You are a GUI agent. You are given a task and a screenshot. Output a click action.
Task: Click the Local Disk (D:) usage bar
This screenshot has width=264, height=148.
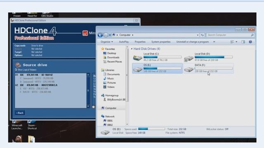[x=214, y=57]
